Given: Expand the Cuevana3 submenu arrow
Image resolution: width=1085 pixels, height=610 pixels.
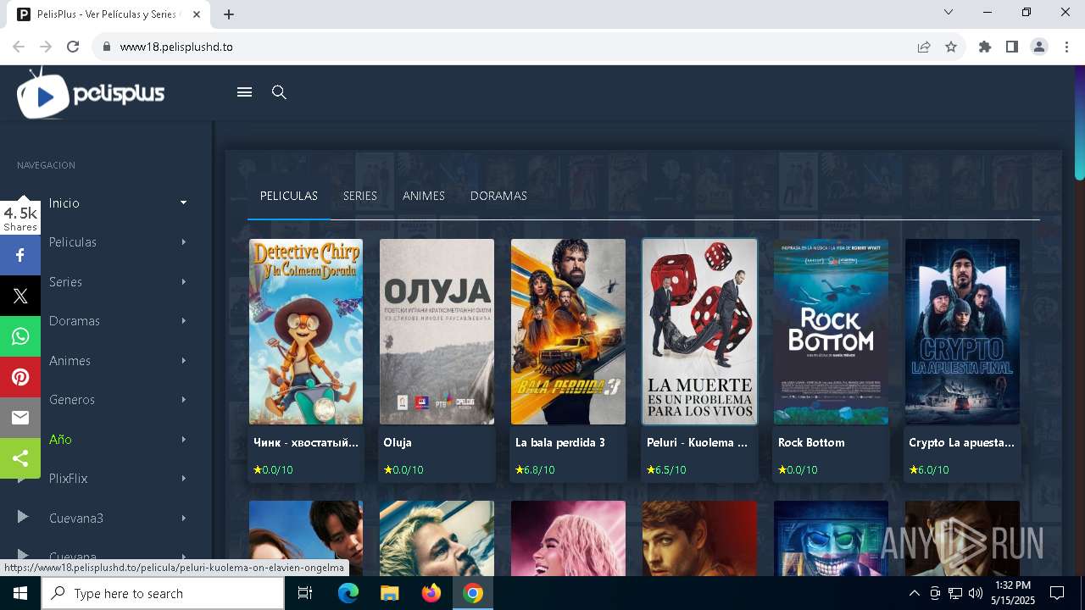Looking at the screenshot, I should (x=183, y=518).
